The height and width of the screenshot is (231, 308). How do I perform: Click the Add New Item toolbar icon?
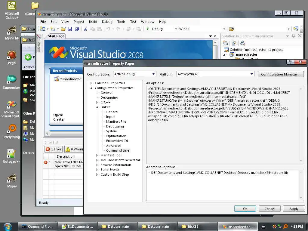click(x=53, y=29)
